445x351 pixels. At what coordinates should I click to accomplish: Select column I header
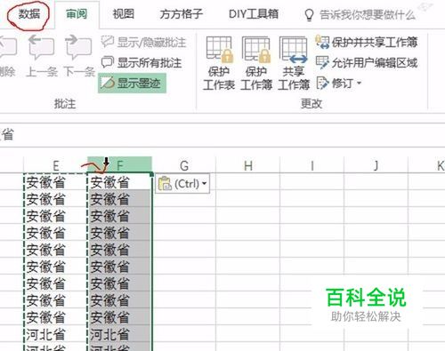(312, 165)
